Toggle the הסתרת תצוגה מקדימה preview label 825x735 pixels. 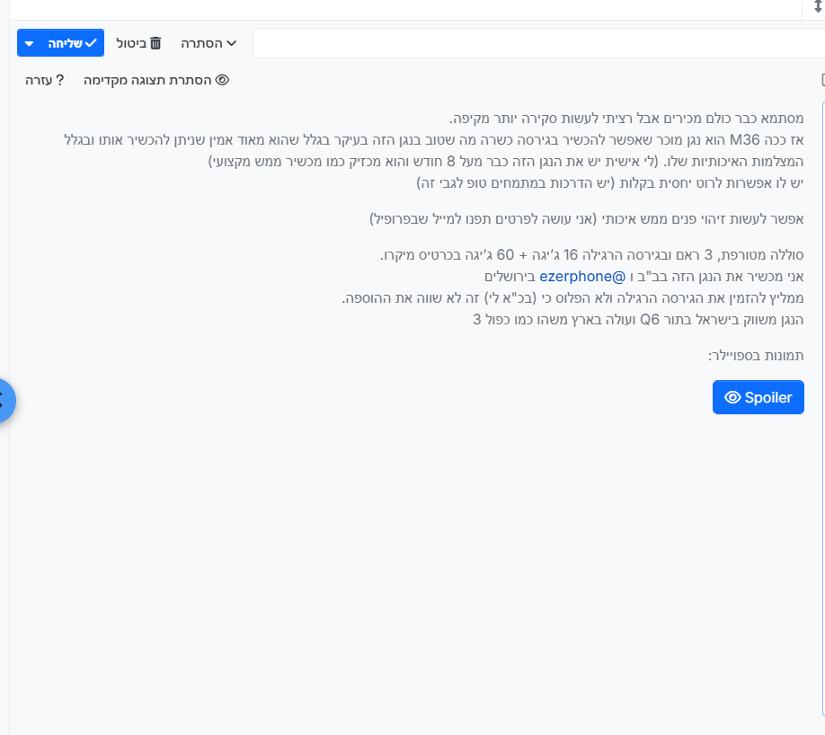148,80
